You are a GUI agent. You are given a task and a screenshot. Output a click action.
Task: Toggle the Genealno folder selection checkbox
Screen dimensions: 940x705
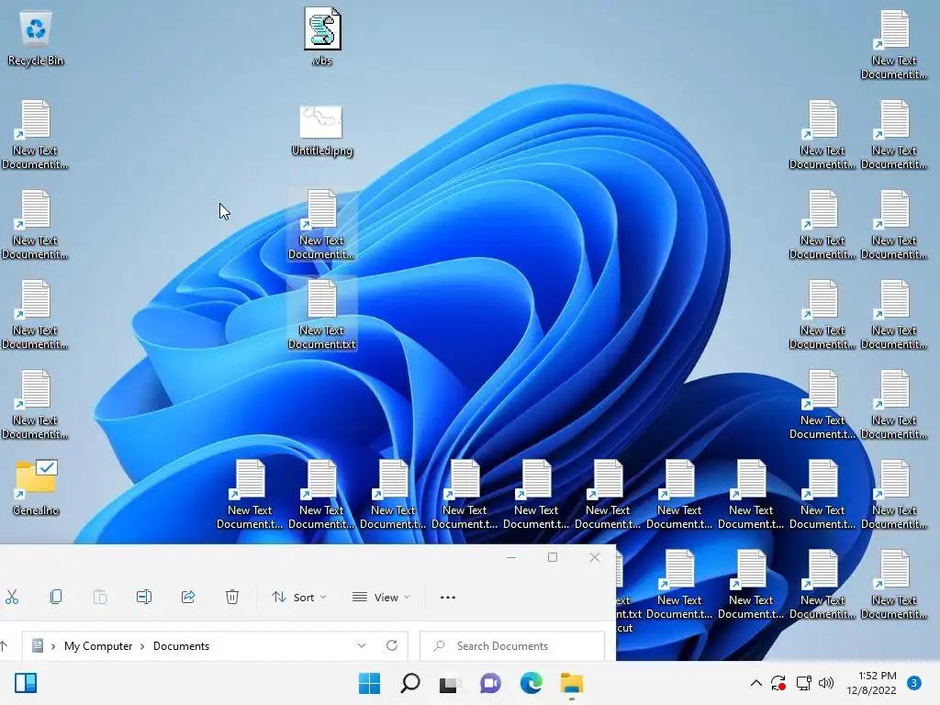click(47, 467)
